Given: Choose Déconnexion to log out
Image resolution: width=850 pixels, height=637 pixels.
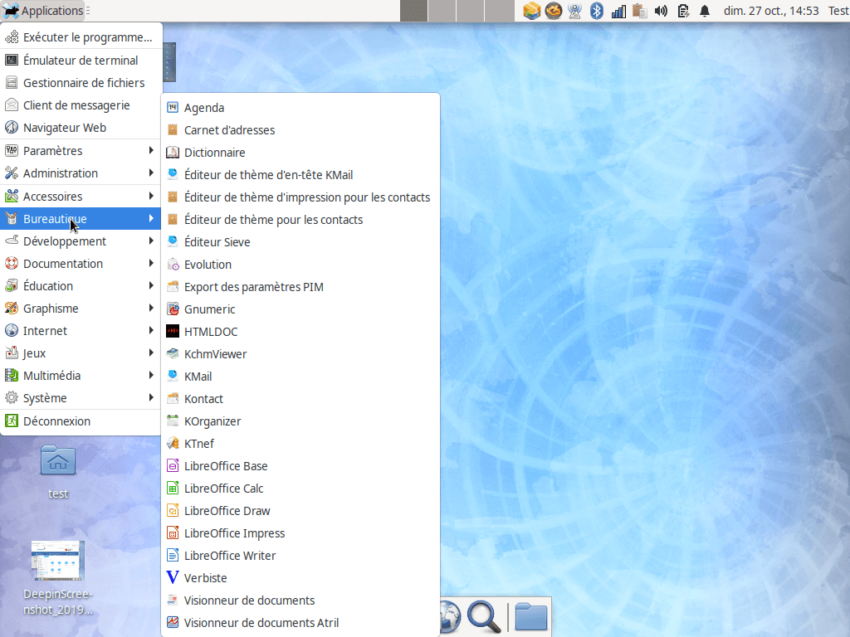Looking at the screenshot, I should (x=81, y=421).
